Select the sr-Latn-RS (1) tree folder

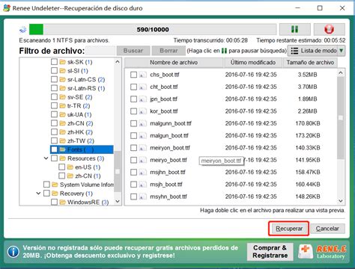tap(86, 88)
